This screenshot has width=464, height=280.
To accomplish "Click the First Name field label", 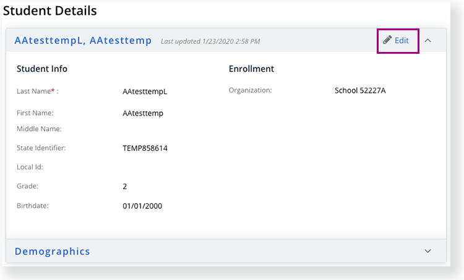I will point(35,113).
